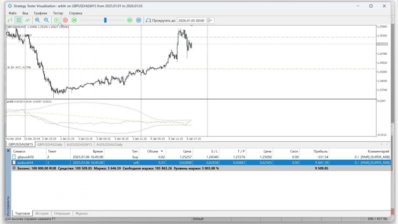Image resolution: width=398 pixels, height=224 pixels.
Task: Adjust the test speed slider handle
Action: click(x=105, y=20)
